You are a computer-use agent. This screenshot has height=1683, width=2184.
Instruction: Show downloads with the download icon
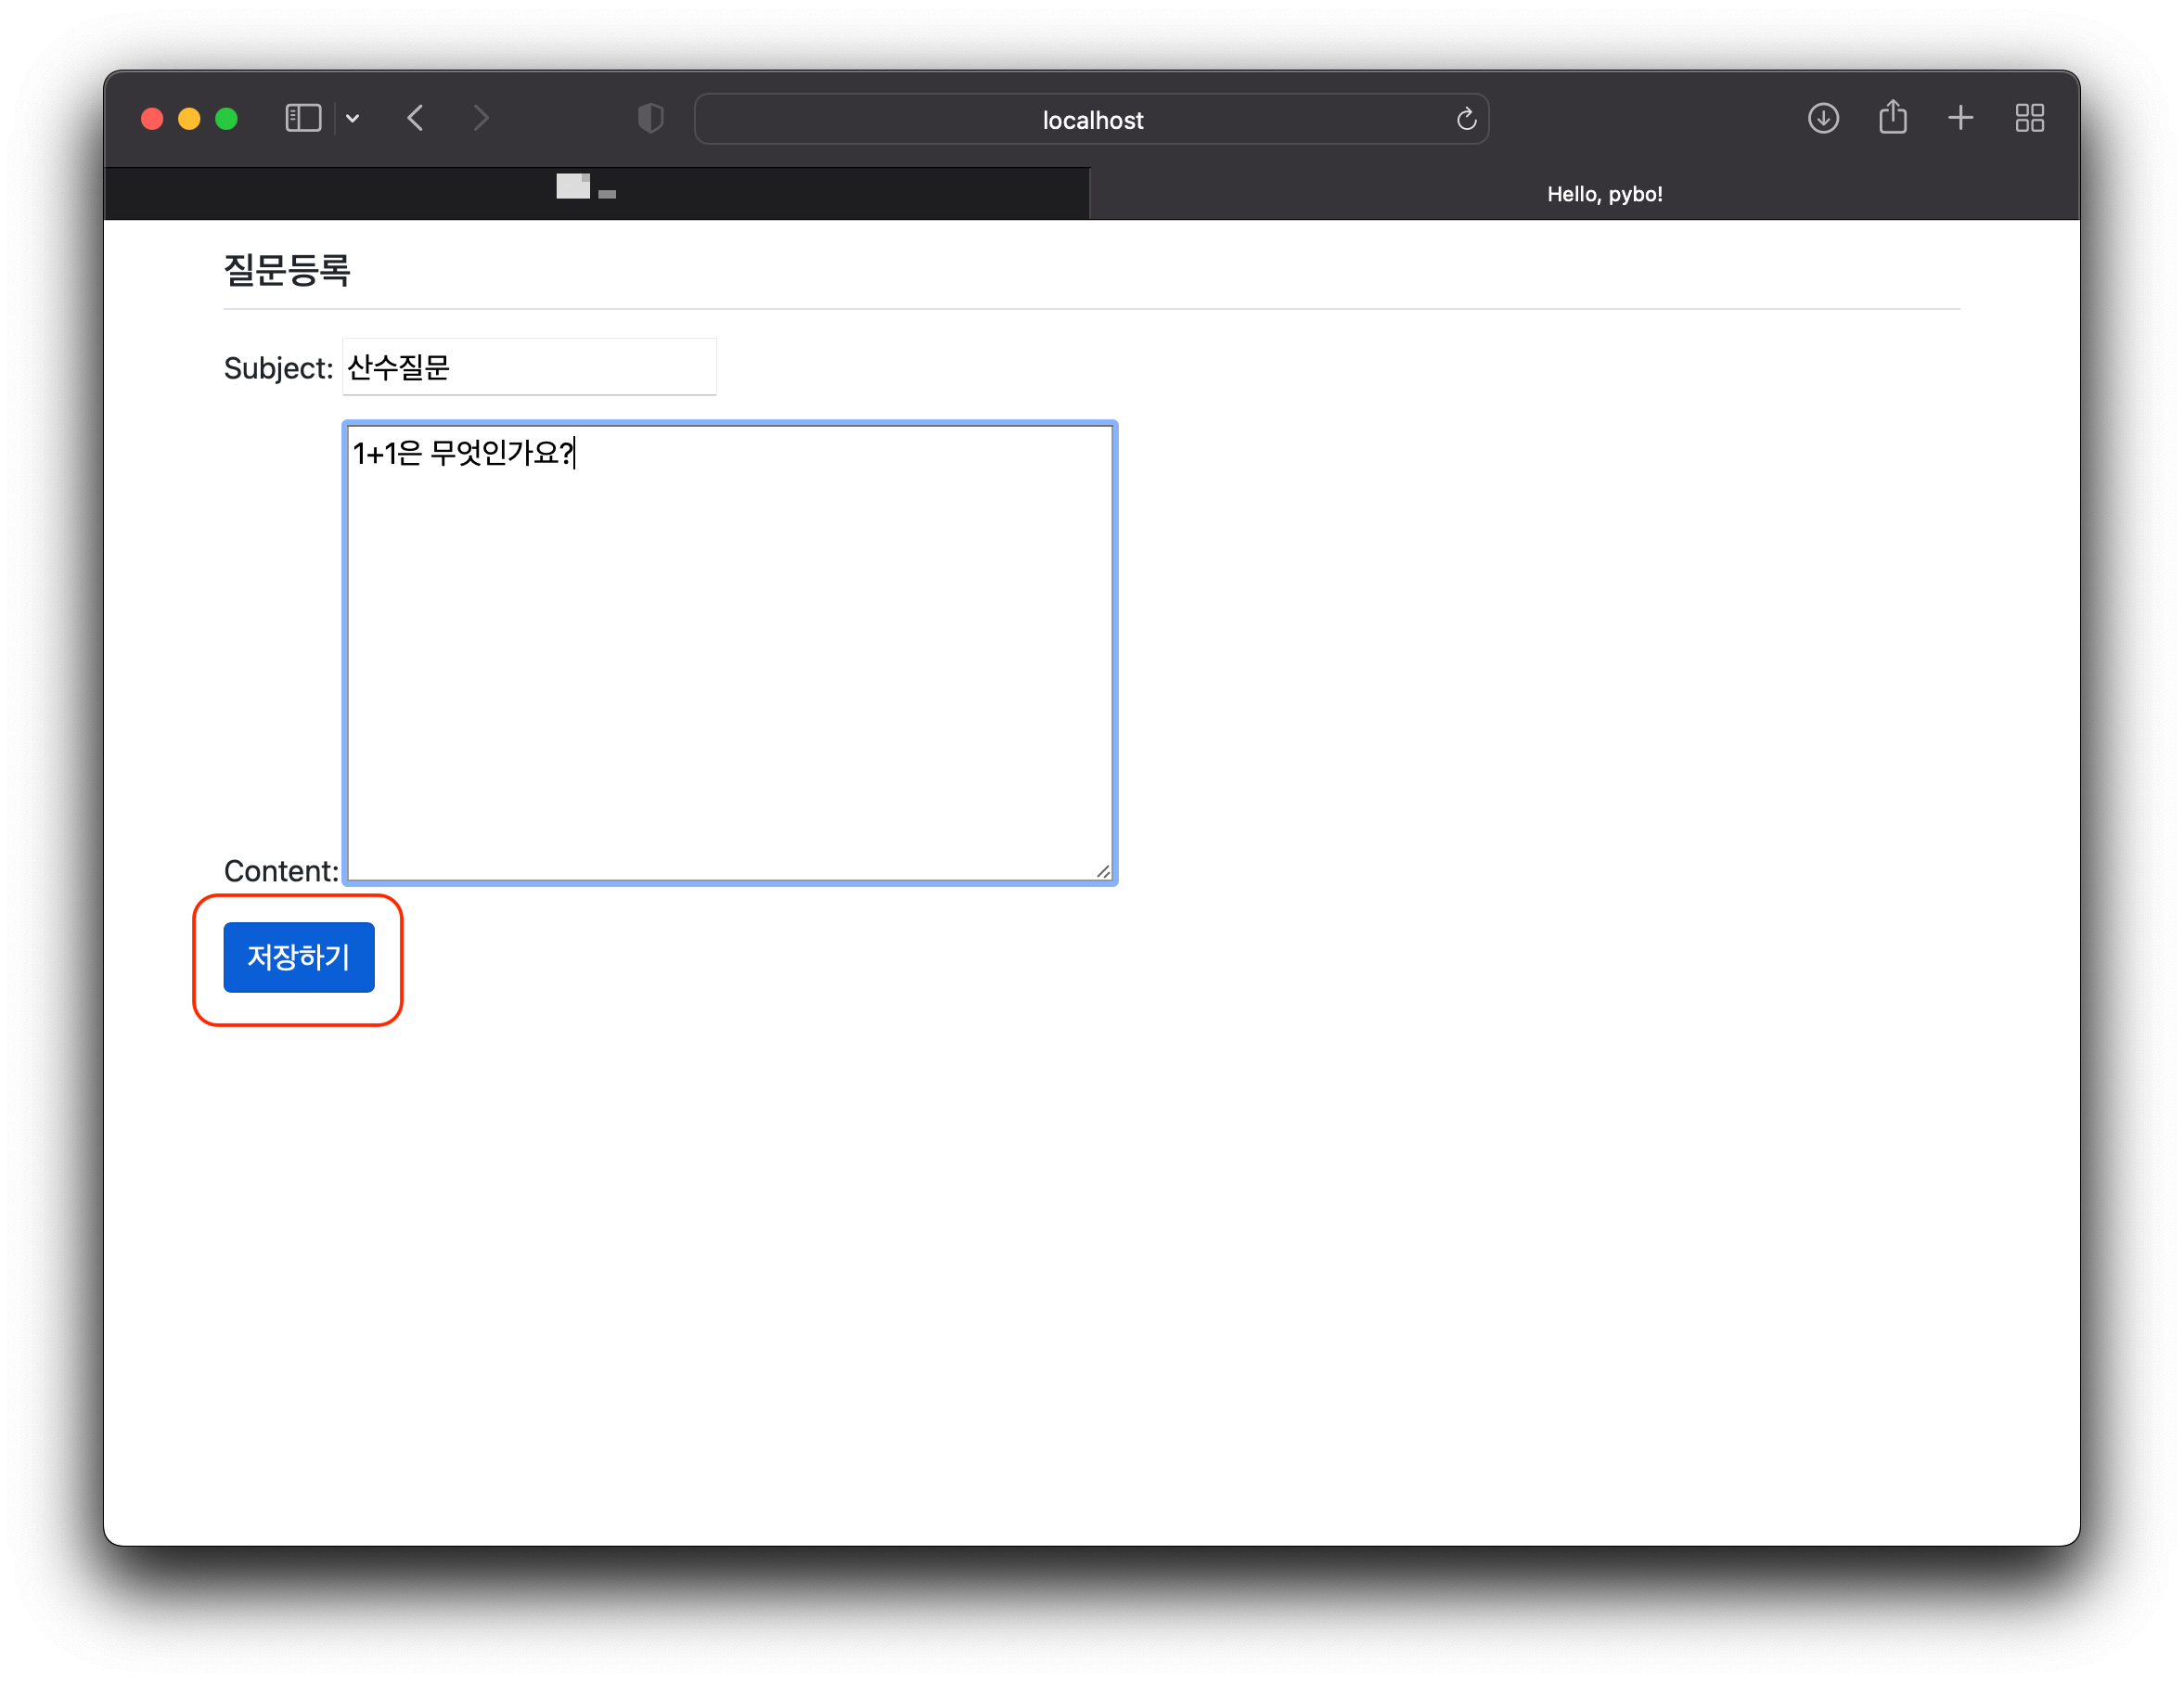pyautogui.click(x=1823, y=118)
